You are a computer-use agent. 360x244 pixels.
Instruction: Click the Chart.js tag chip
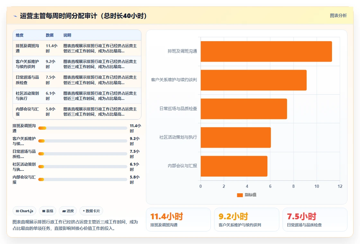pos(24,211)
